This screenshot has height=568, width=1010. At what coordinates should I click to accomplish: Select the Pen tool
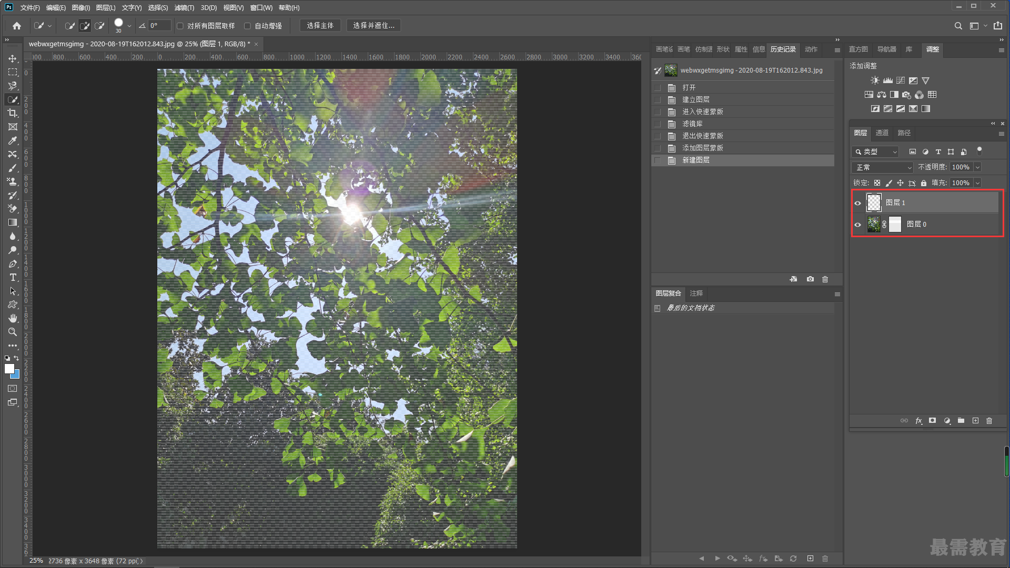click(x=13, y=263)
